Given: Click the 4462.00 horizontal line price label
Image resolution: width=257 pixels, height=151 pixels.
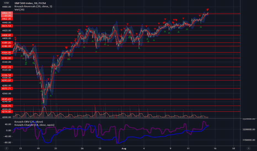Looking at the screenshot, I should 7,19.
